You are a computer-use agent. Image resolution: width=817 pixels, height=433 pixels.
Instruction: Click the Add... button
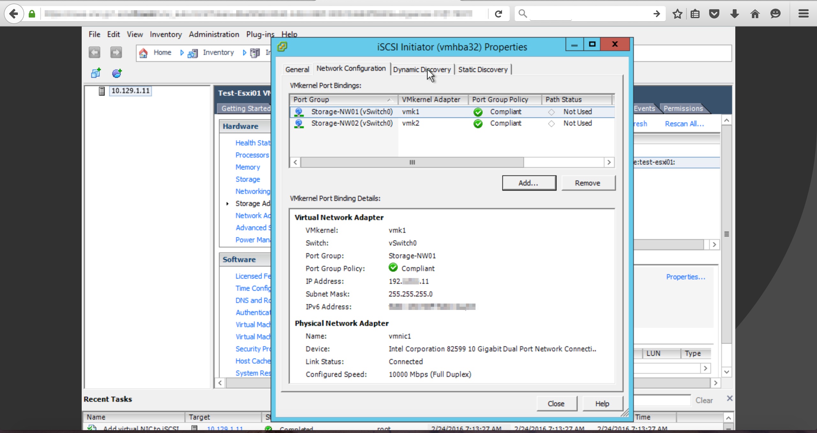click(x=529, y=183)
